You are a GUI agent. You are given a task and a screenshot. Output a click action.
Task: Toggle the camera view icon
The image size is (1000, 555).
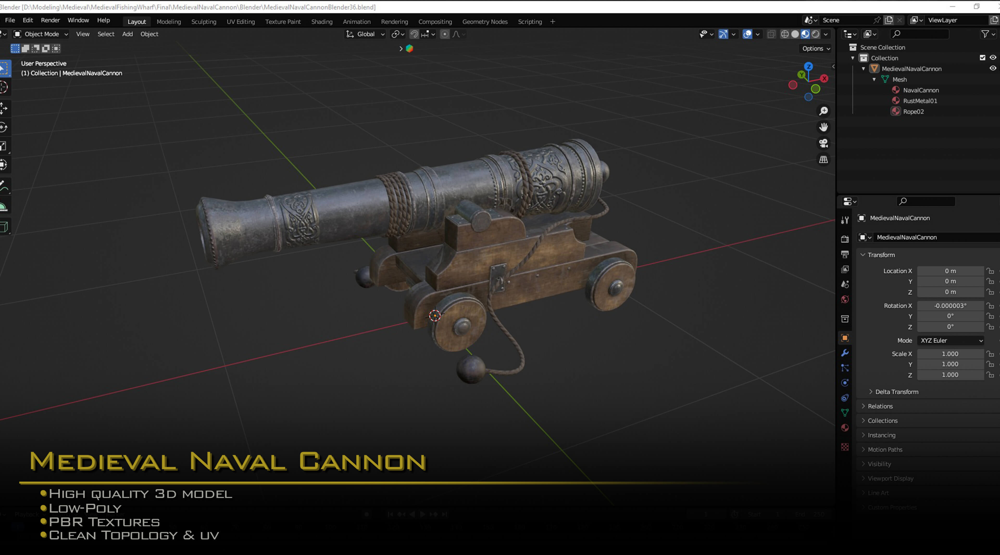pos(823,143)
